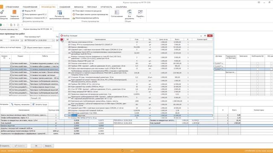The width and height of the screenshot is (273, 153).
Task: Toggle Необходима ИД checkbox in highlighted work row
Action: 258,69
